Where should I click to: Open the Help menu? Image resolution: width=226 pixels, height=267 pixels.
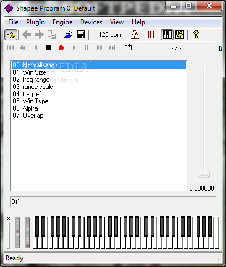(138, 22)
